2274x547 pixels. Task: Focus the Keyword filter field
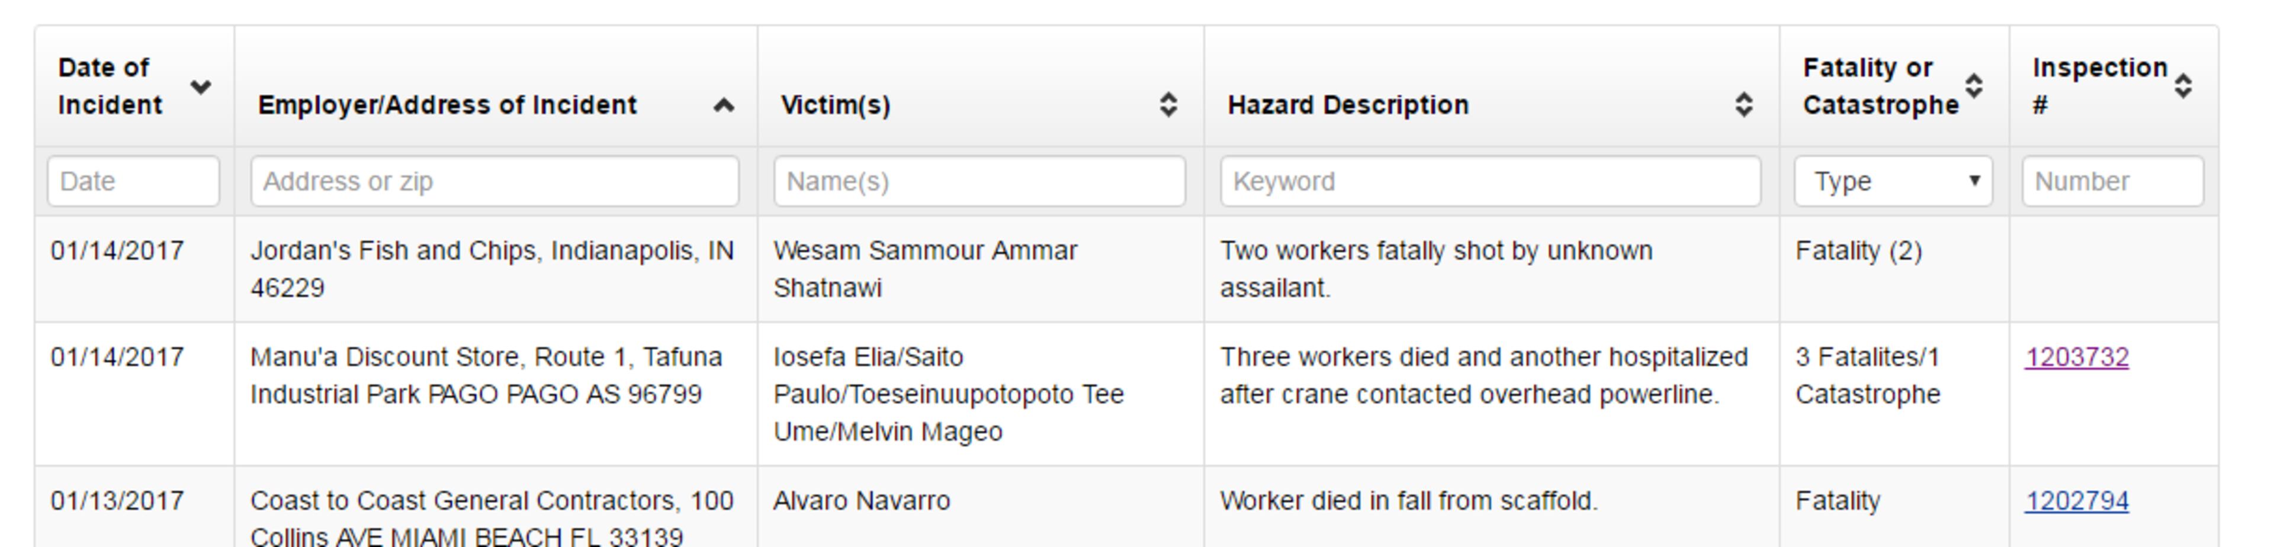coord(1490,182)
